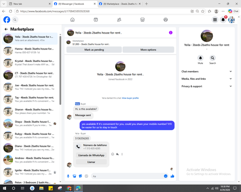The width and height of the screenshot is (241, 192).
Task: Open Task View on the taskbar
Action: (23, 188)
